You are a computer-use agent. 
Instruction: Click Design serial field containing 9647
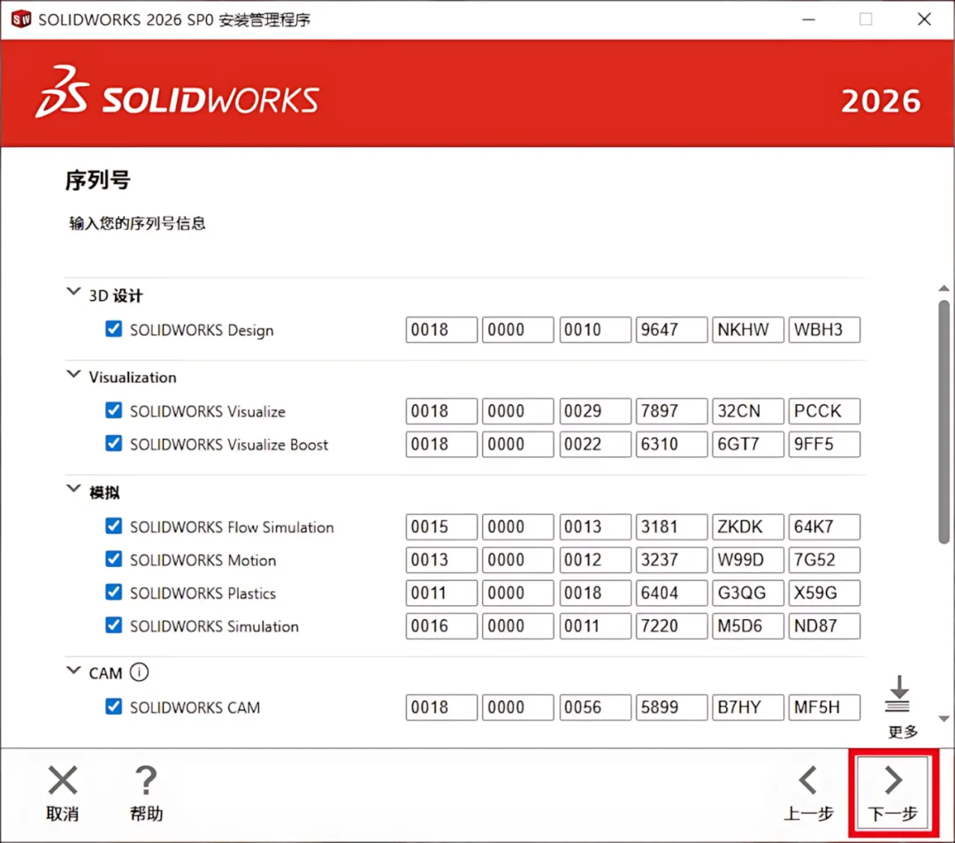coord(671,330)
